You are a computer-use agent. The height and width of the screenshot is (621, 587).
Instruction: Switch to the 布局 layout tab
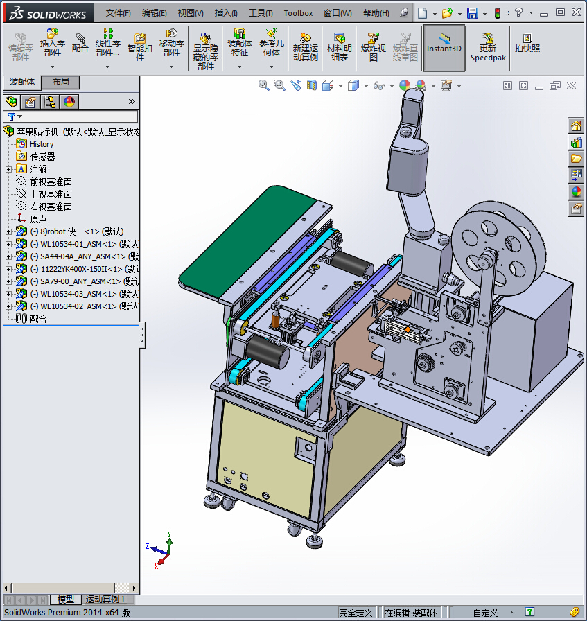(x=60, y=82)
